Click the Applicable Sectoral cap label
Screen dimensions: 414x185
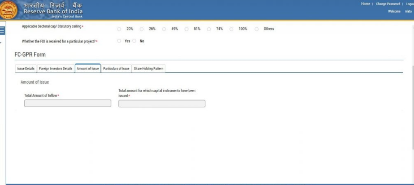point(52,26)
